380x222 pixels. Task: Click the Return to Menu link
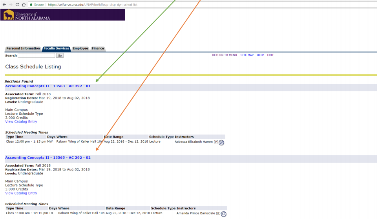coord(224,55)
